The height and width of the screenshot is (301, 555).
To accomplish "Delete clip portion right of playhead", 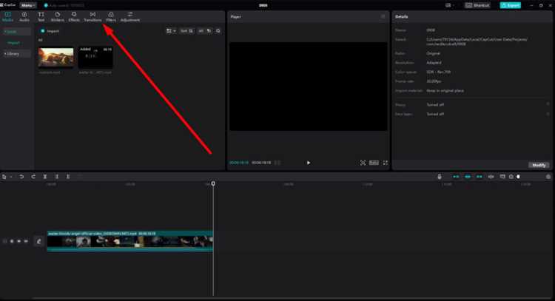I will click(68, 177).
